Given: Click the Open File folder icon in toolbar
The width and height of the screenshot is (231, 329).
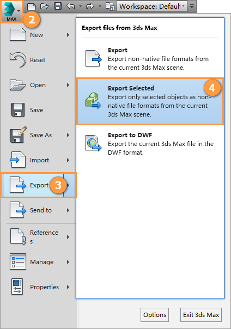Looking at the screenshot, I should tap(45, 7).
